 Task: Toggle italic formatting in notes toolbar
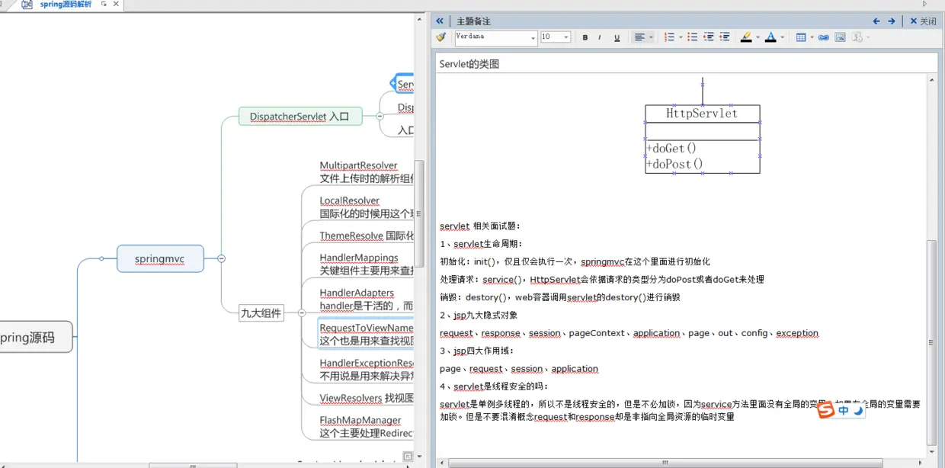[600, 37]
